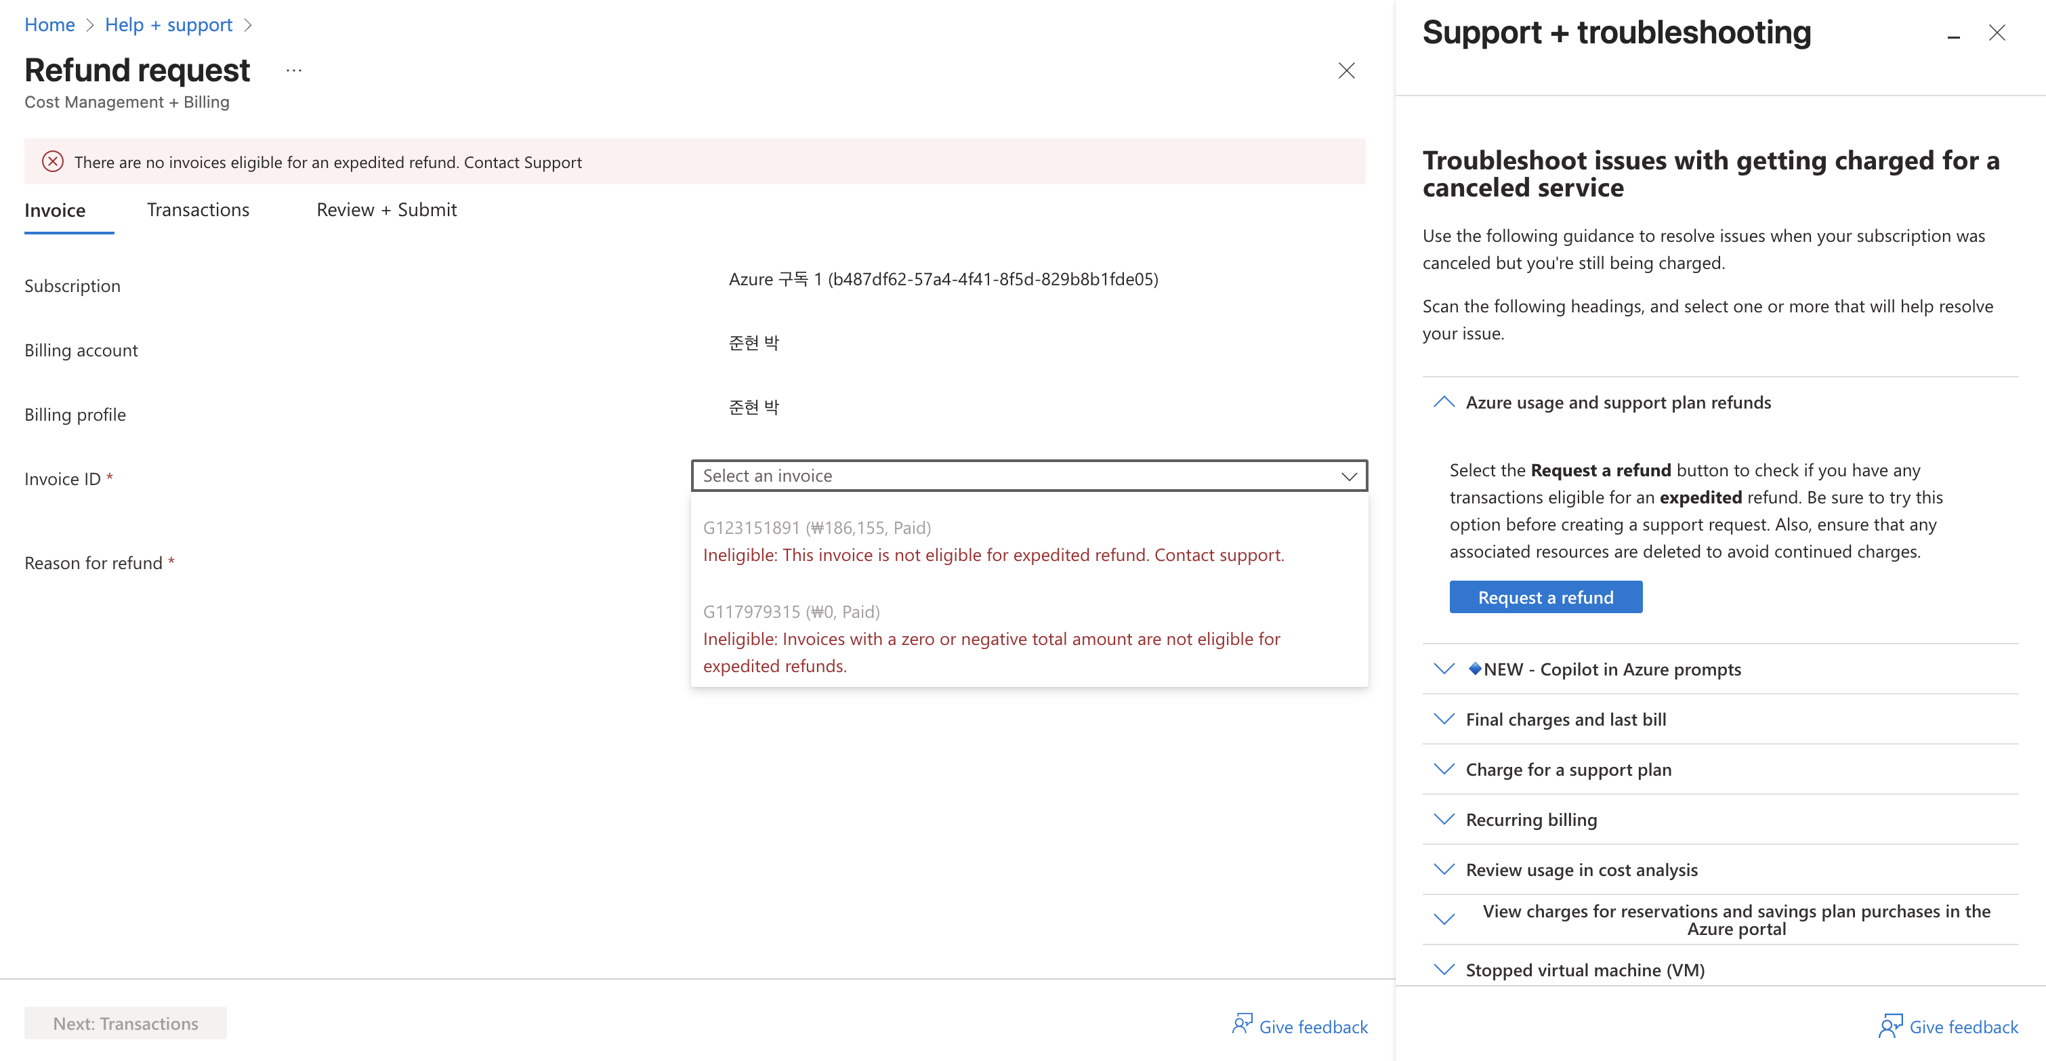2046x1061 pixels.
Task: Expand the Charge for a support plan section
Action: click(x=1443, y=770)
